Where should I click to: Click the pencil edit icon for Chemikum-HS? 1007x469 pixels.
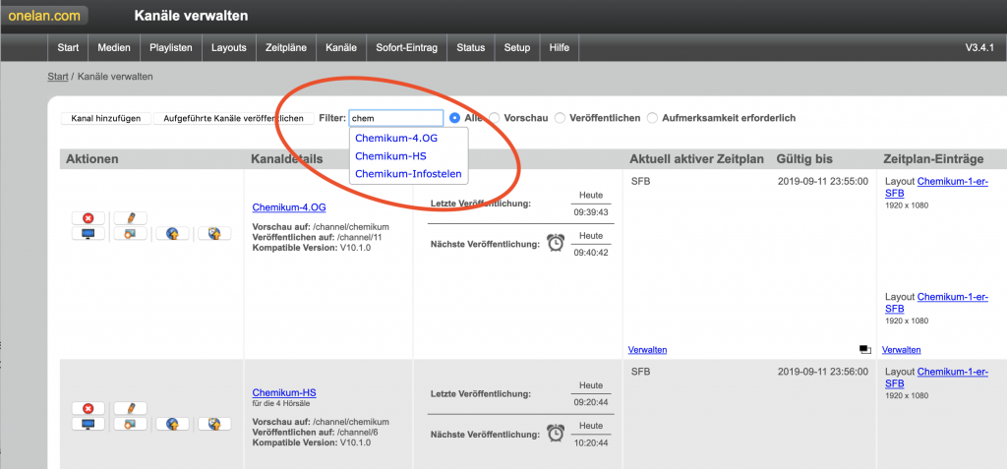[124, 408]
